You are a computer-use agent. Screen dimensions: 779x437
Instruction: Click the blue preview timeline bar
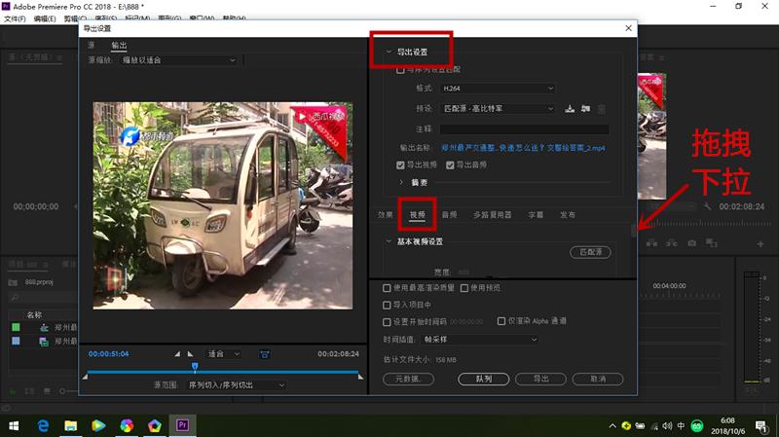click(223, 372)
